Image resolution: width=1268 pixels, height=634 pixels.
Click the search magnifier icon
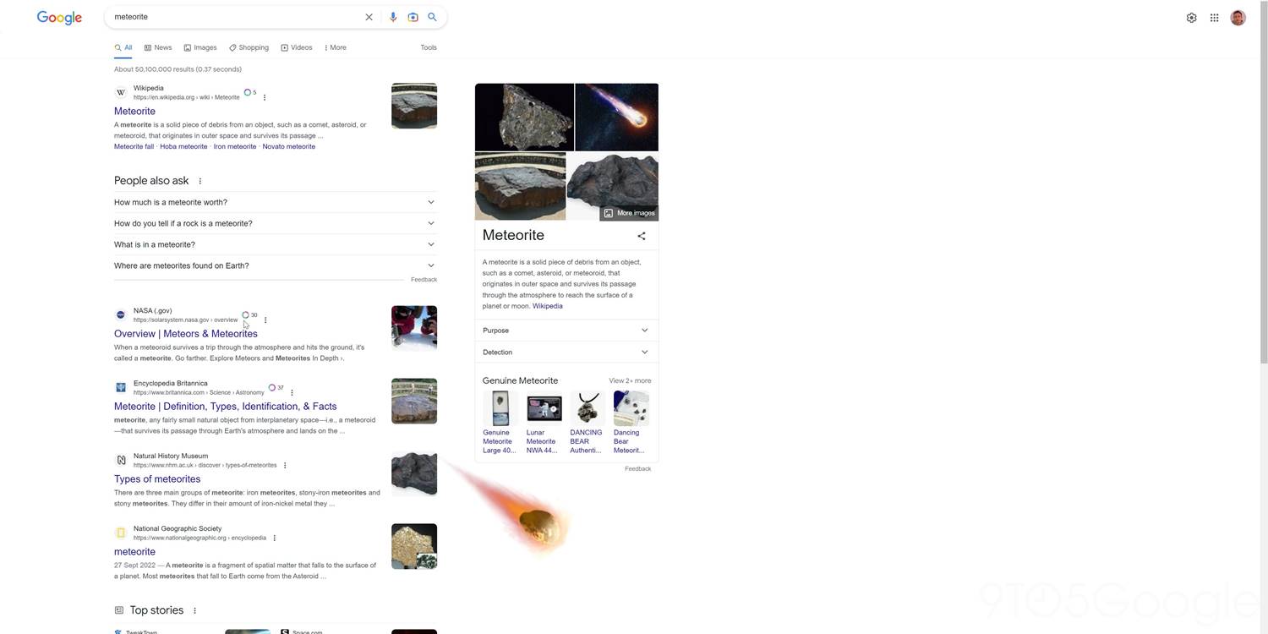[432, 17]
